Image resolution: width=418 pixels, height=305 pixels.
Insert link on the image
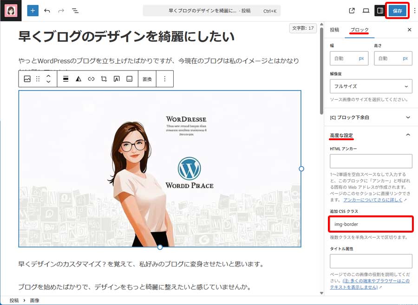pos(91,79)
